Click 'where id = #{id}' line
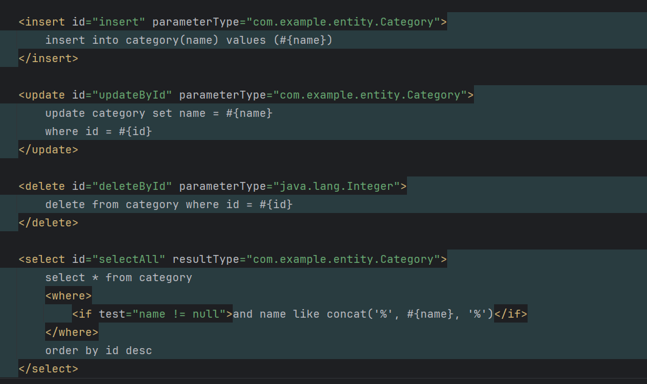This screenshot has width=647, height=384. (x=99, y=131)
